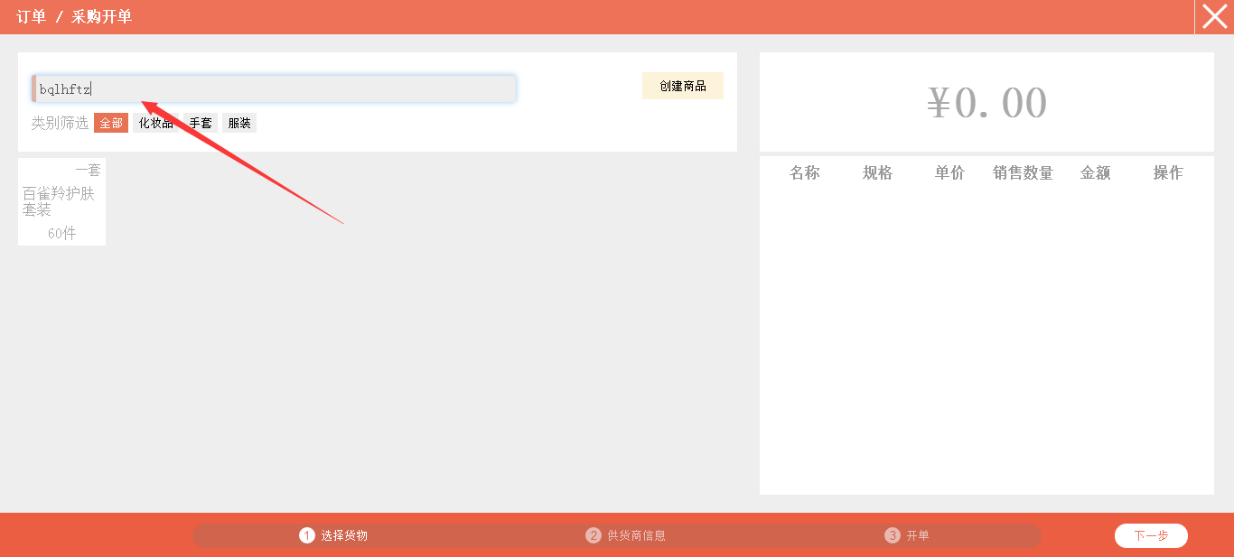Image resolution: width=1234 pixels, height=557 pixels.
Task: Open the 订单 breadcrumb in the title
Action: click(x=31, y=16)
